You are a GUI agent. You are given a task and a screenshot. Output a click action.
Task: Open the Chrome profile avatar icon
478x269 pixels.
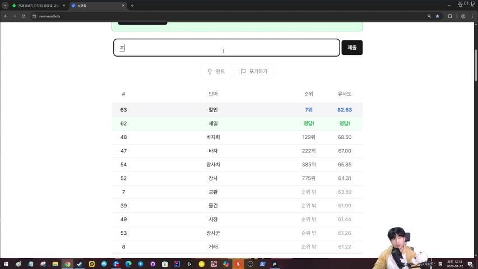[463, 16]
